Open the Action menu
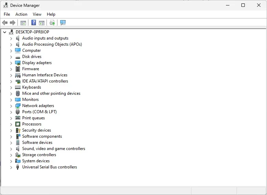This screenshot has height=195, width=267. point(21,14)
